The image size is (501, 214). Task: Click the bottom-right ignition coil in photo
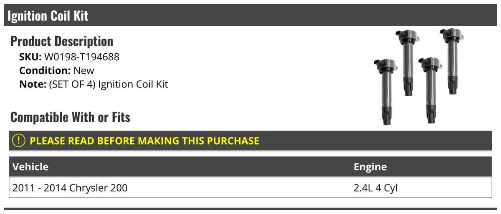[x=430, y=91]
